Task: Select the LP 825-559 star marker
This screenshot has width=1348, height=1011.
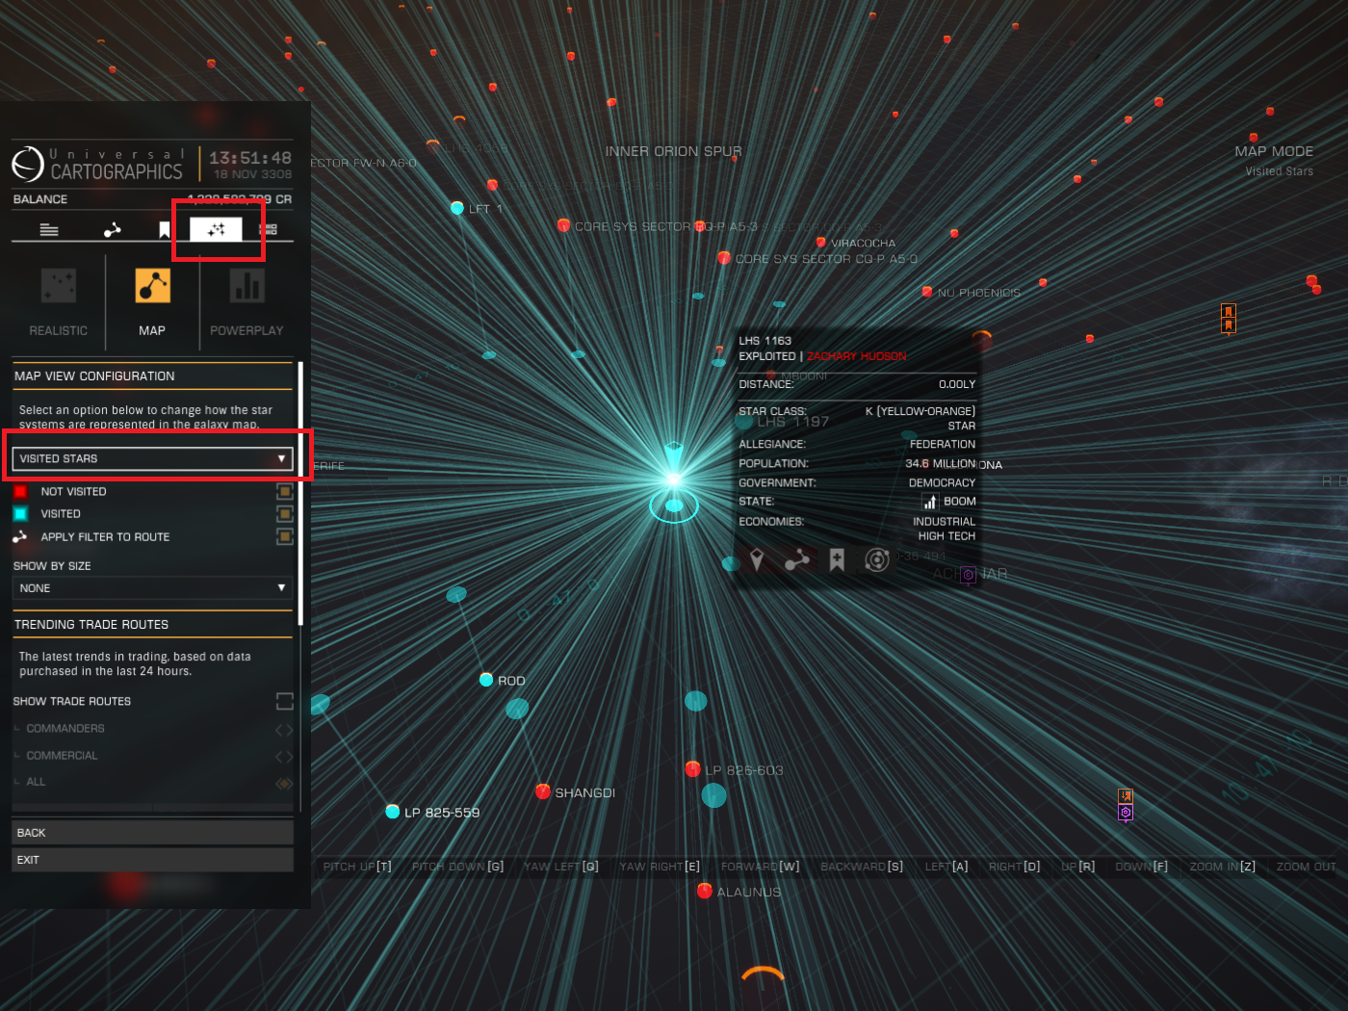Action: [x=392, y=812]
